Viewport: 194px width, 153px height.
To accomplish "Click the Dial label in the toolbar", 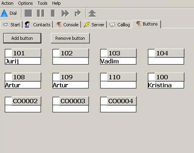I will point(13,13).
